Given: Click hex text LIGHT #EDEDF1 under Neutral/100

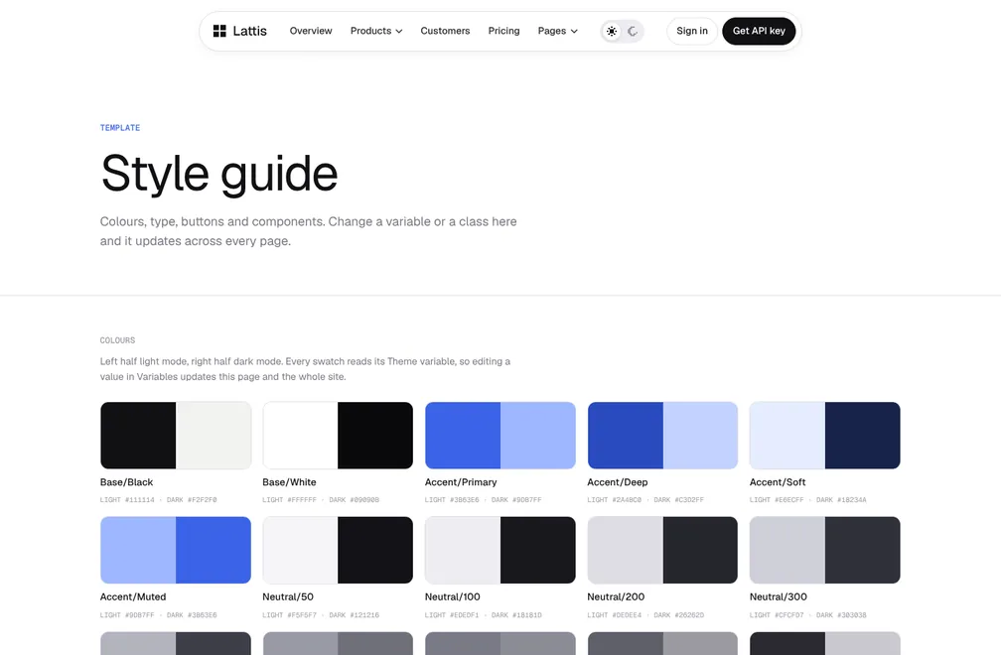Looking at the screenshot, I should coord(452,615).
